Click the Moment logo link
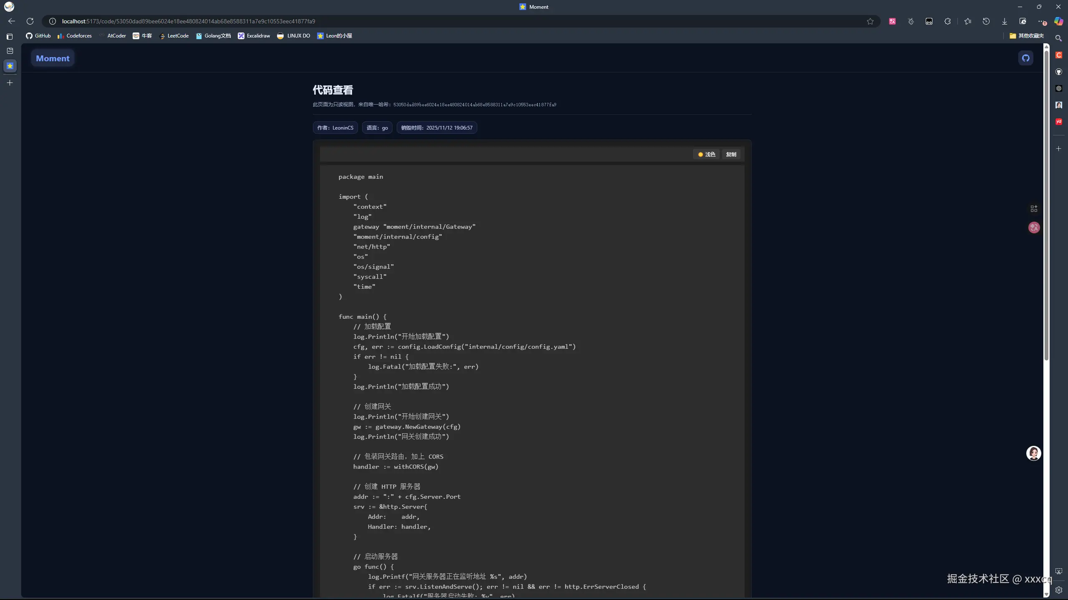The image size is (1068, 600). pos(53,58)
